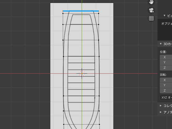Click the 位置 Y field
The height and width of the screenshot is (129, 172).
166,63
